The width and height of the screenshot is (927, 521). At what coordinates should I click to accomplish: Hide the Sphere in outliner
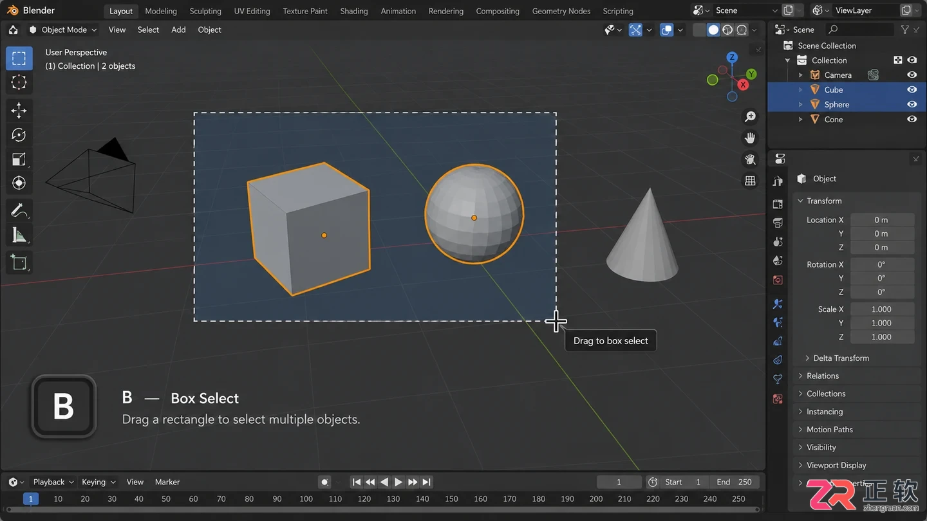point(912,105)
